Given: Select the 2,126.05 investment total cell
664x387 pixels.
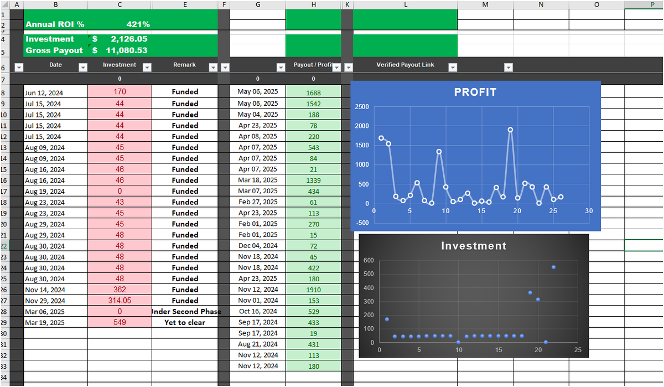Looking at the screenshot, I should coord(120,39).
